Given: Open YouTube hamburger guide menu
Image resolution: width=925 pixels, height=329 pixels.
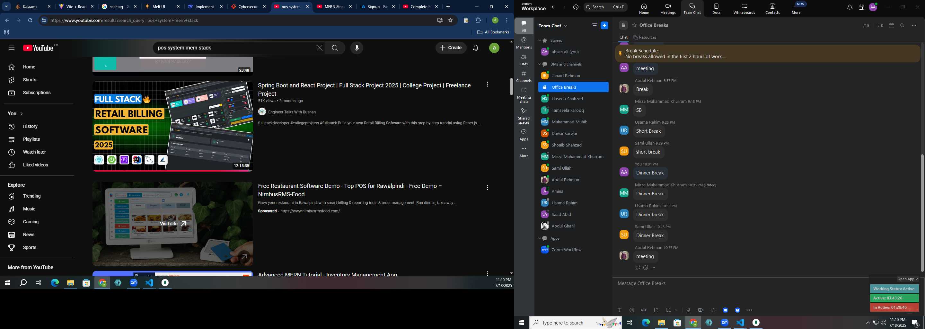Looking at the screenshot, I should pos(11,48).
